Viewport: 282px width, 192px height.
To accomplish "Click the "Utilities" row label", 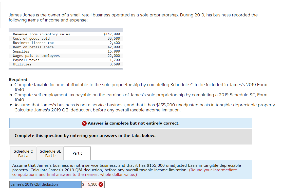I will [22, 64].
